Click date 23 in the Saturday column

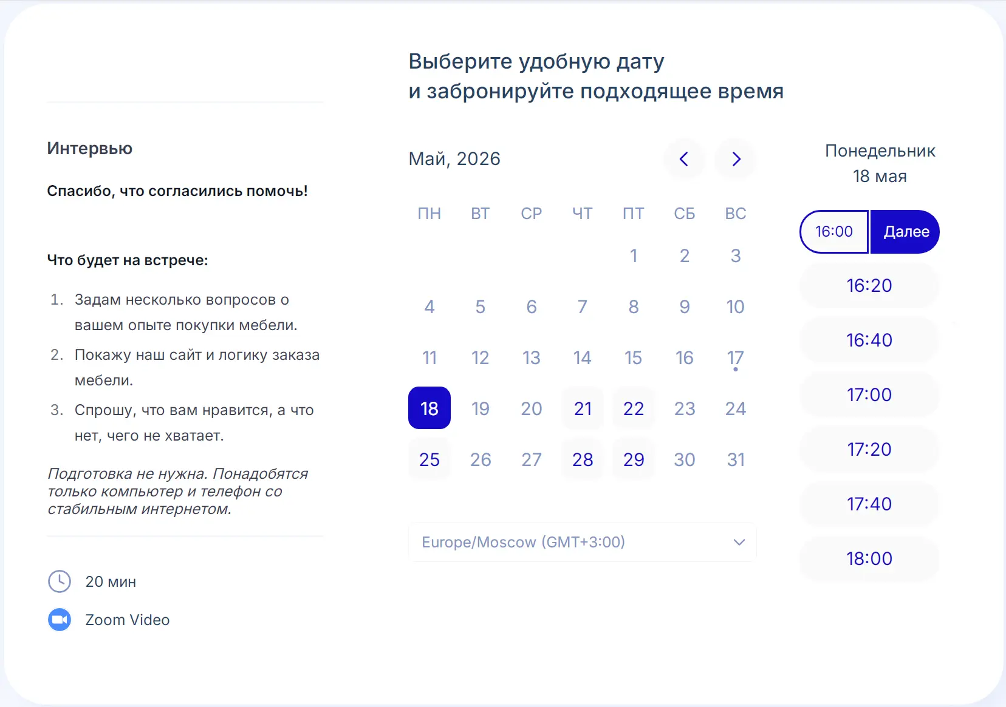[685, 408]
